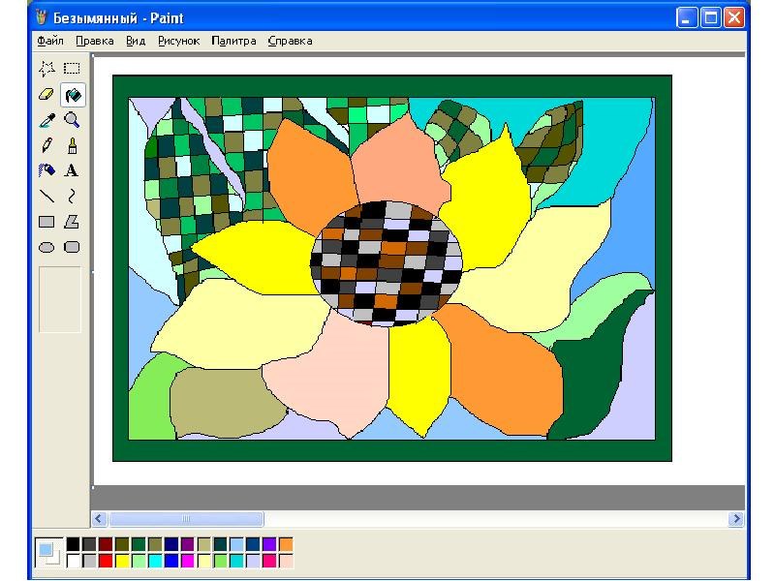Screen dimensions: 775x581
Task: Pick the Airbrush spray tool
Action: pos(46,171)
